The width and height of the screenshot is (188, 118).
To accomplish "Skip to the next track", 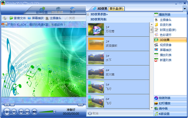I will [27, 112].
